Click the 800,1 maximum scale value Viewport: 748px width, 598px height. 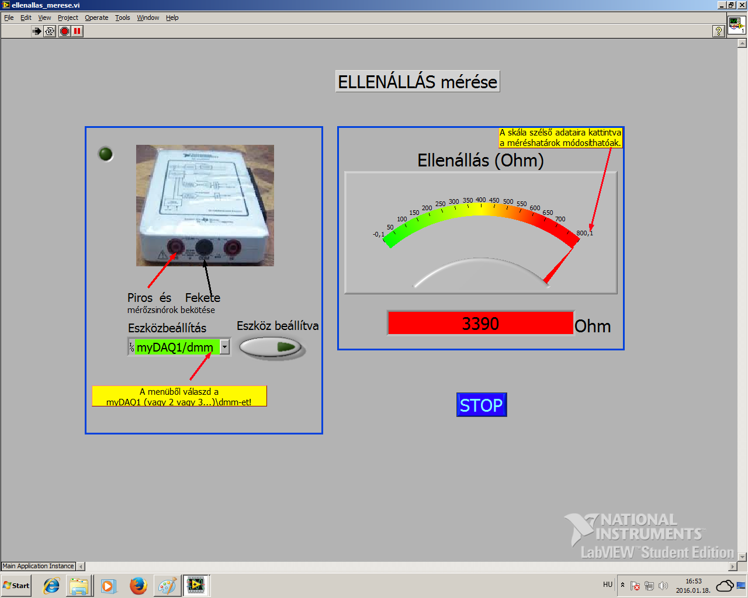584,233
